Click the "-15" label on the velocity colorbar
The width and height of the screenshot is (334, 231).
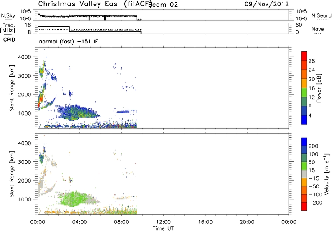point(314,178)
